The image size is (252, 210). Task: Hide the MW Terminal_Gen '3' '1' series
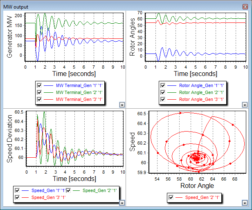coord(40,99)
